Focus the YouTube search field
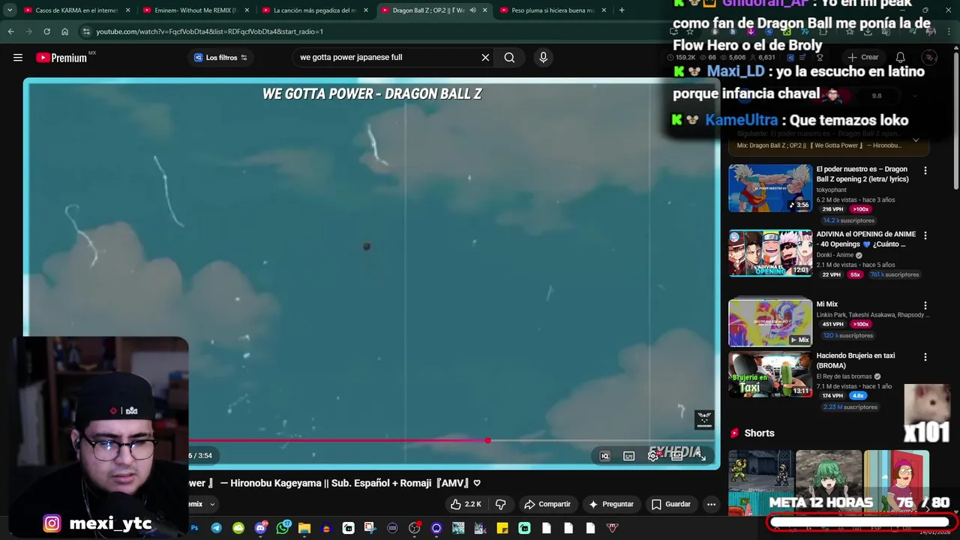The width and height of the screenshot is (960, 540). point(386,58)
